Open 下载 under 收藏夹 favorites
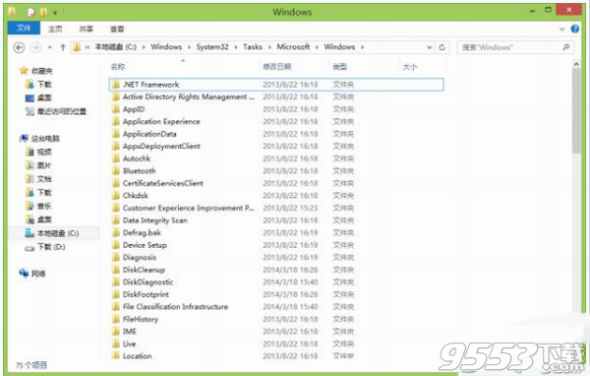This screenshot has width=590, height=376. click(x=44, y=85)
